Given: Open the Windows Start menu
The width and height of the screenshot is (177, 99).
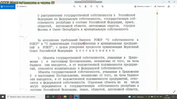Looking at the screenshot, I should [x=3, y=97].
